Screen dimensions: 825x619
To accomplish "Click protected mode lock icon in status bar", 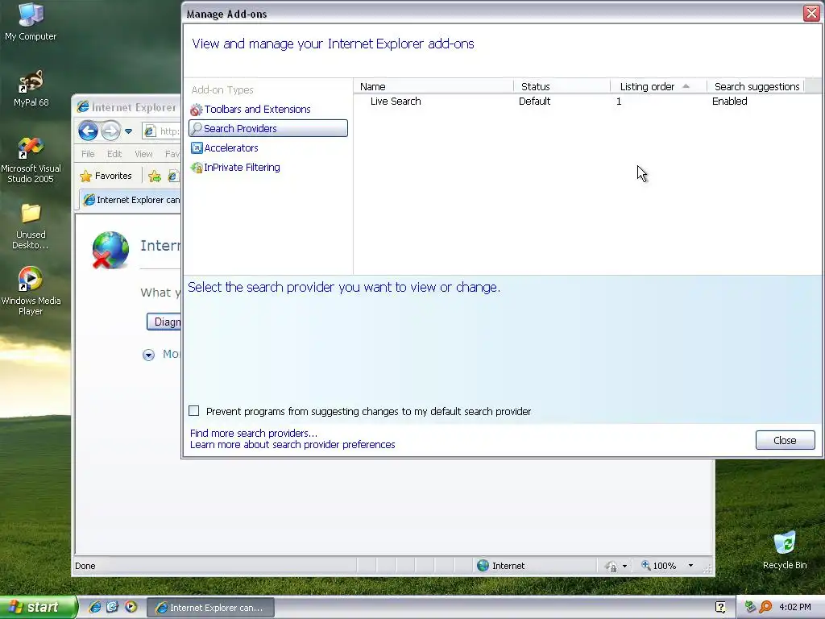I will click(611, 566).
